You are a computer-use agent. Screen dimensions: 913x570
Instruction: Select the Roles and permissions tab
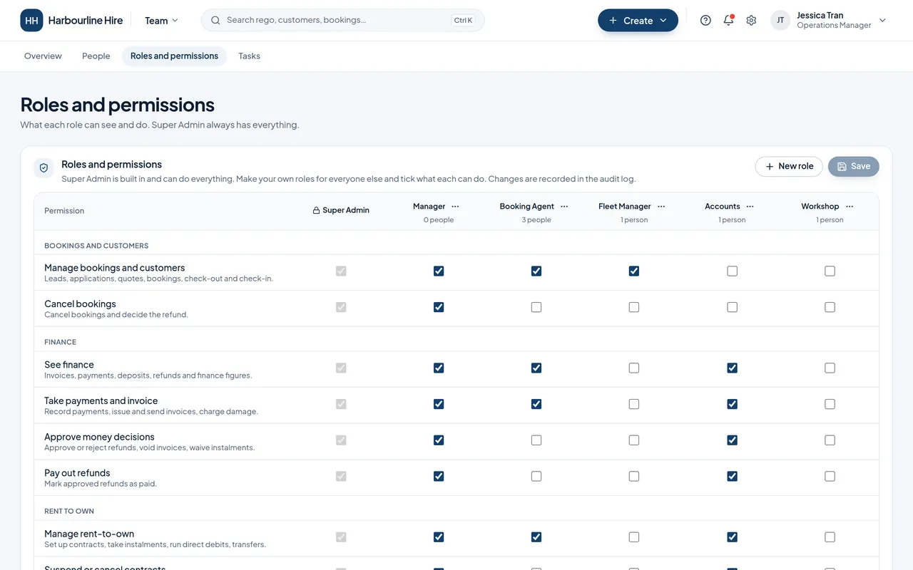tap(174, 56)
